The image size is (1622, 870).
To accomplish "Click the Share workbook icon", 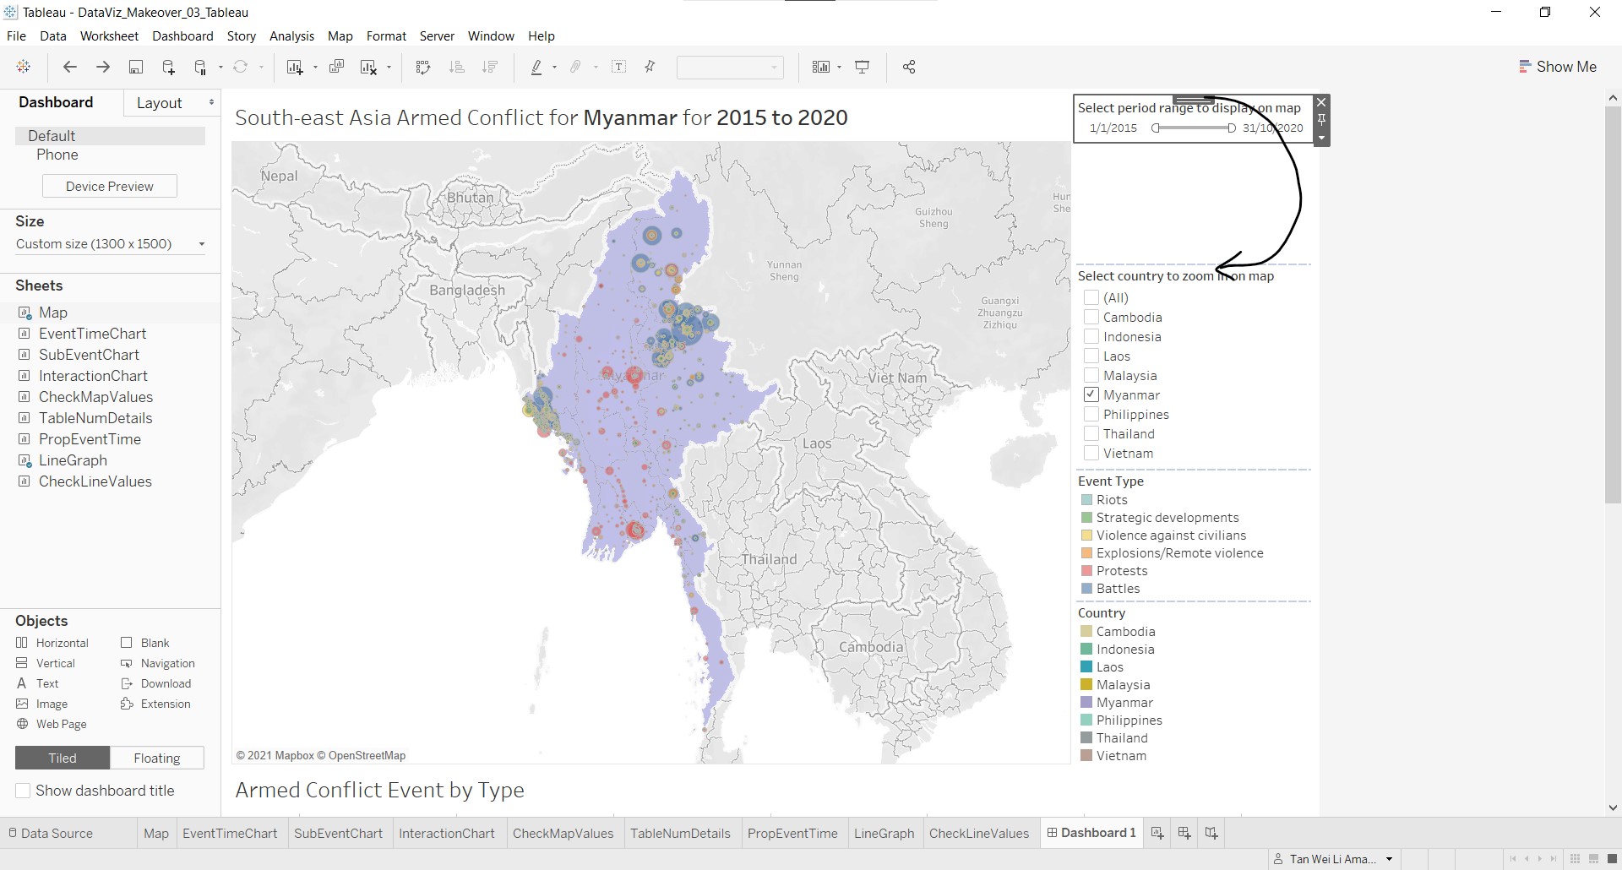I will click(x=909, y=68).
